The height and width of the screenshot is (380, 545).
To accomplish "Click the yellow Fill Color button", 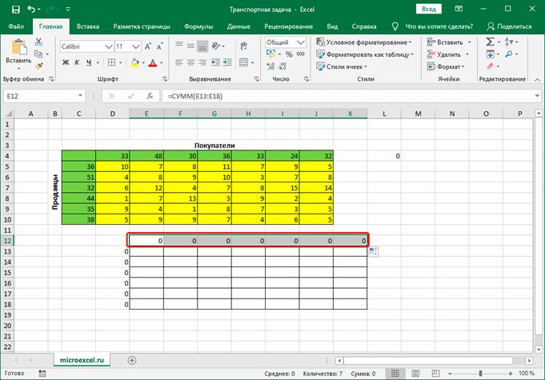I will point(134,62).
